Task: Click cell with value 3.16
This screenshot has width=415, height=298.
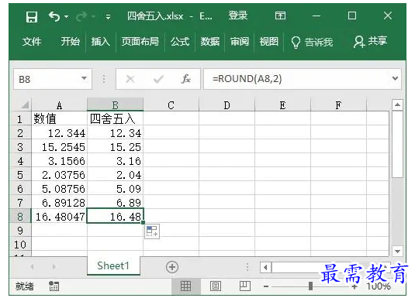Action: point(115,161)
